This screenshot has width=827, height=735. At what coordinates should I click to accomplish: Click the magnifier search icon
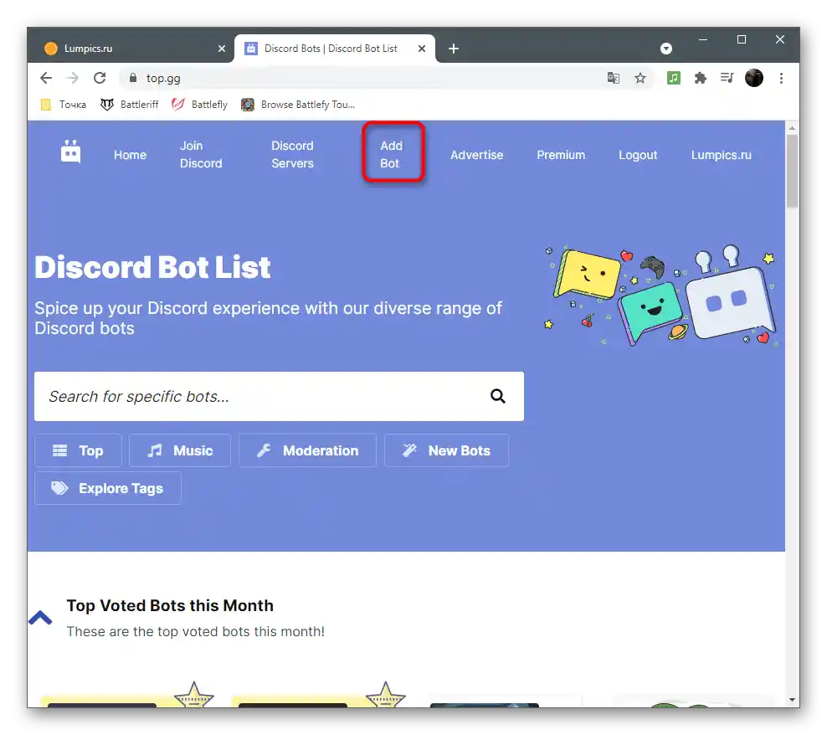coord(498,396)
